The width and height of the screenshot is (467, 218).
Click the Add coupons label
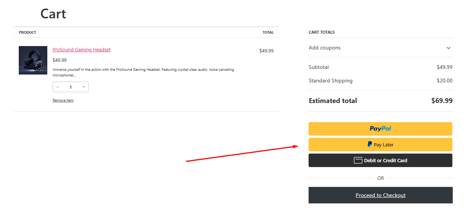coord(325,48)
